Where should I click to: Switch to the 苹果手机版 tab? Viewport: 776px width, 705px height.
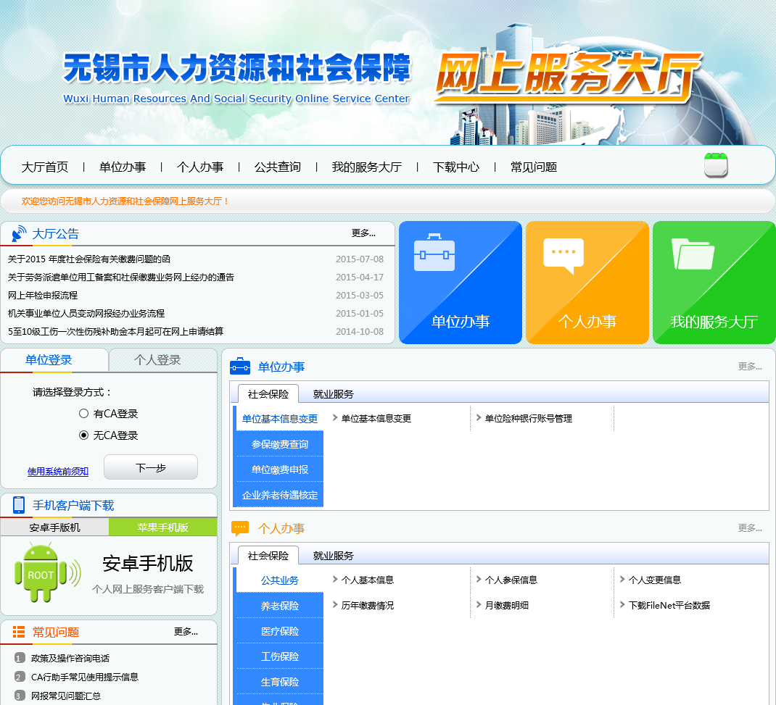point(163,527)
